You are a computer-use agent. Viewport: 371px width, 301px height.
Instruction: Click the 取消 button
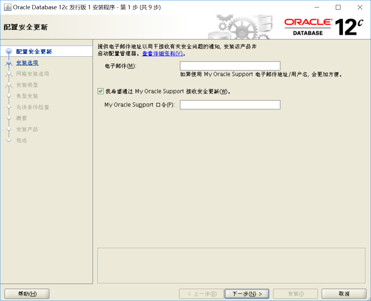344,294
